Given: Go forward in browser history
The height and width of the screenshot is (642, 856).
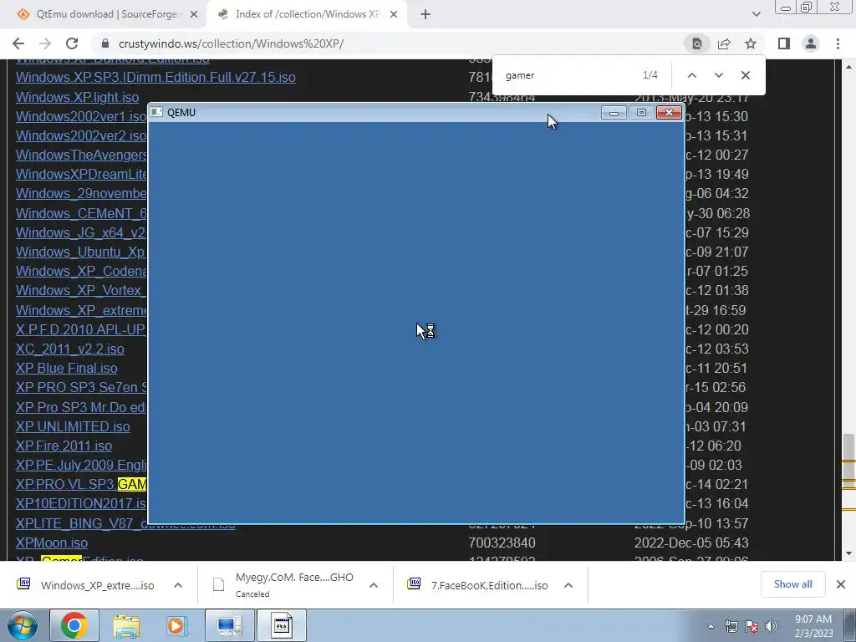Looking at the screenshot, I should coord(45,43).
